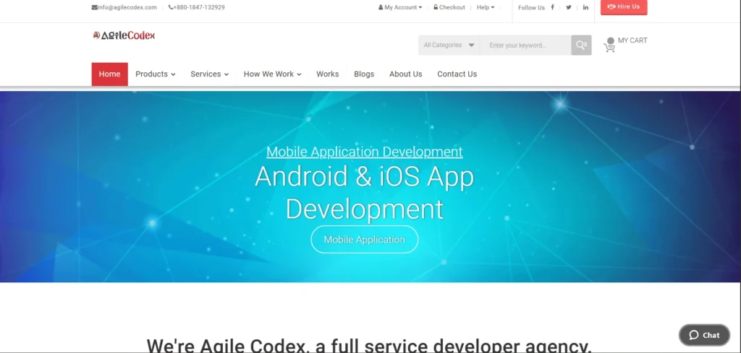This screenshot has height=353, width=741.
Task: Open the Chat widget
Action: coord(704,335)
